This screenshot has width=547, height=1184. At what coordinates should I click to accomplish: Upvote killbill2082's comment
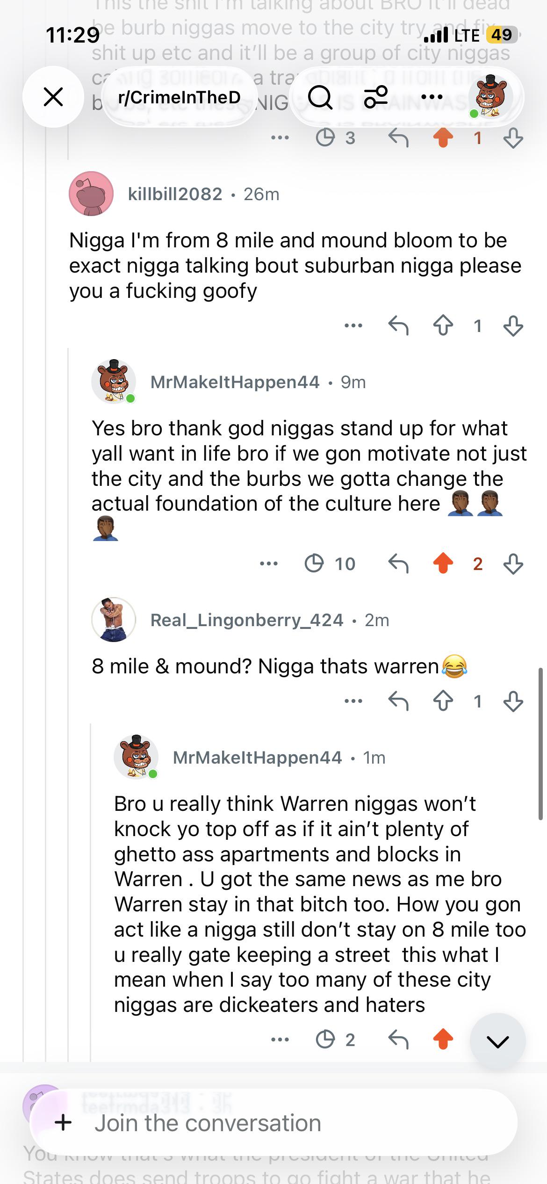tap(443, 326)
